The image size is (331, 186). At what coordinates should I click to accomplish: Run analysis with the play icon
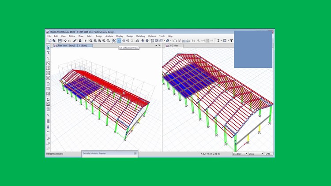pyautogui.click(x=86, y=41)
